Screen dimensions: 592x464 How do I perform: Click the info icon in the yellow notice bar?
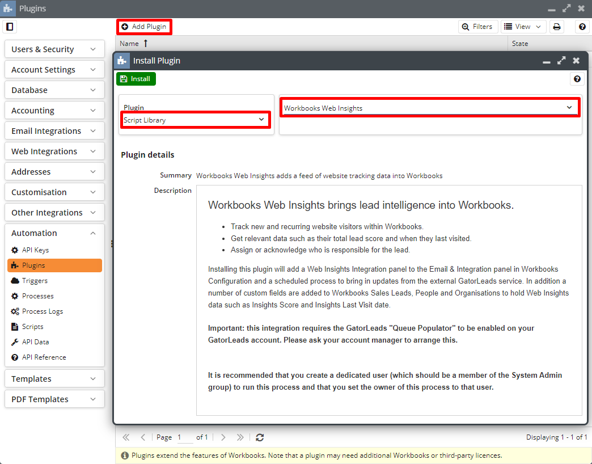125,455
